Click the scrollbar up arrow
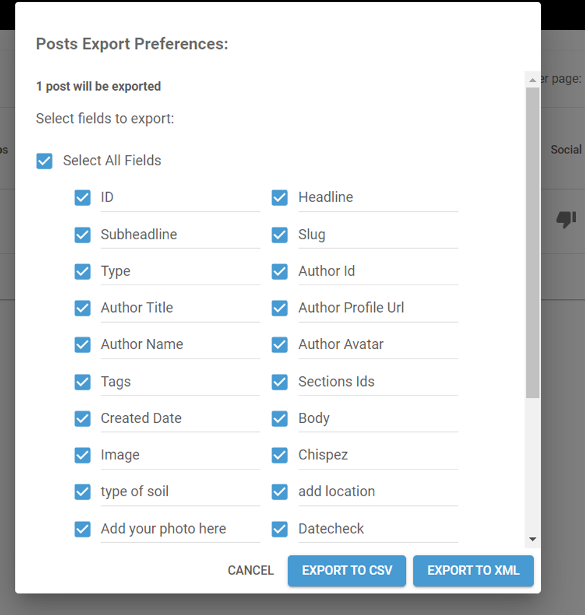585x615 pixels. click(532, 80)
